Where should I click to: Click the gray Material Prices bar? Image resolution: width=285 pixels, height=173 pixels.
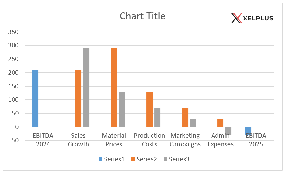tap(122, 109)
